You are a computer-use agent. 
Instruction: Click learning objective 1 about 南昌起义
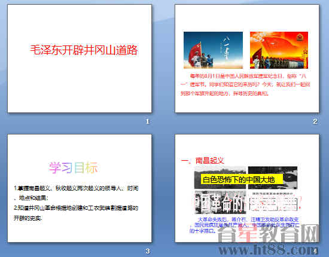(x=76, y=193)
